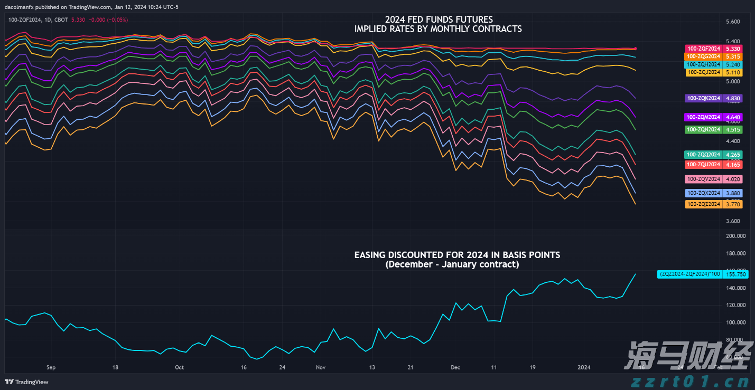Click the Dec date on the time axis
755x390 pixels.
(x=455, y=367)
